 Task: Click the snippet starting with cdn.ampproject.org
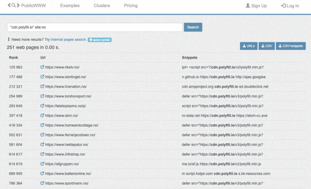pyautogui.click(x=225, y=87)
